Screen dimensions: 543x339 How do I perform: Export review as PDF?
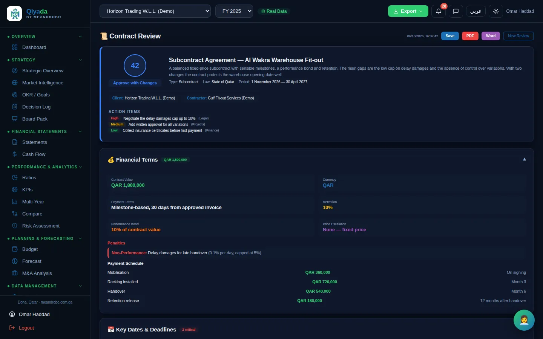coord(470,36)
